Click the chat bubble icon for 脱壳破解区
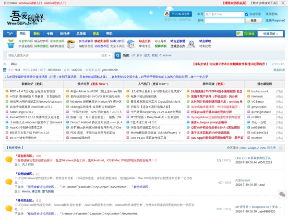Image resolution: width=288 pixels, height=216 pixels. pos(9,182)
